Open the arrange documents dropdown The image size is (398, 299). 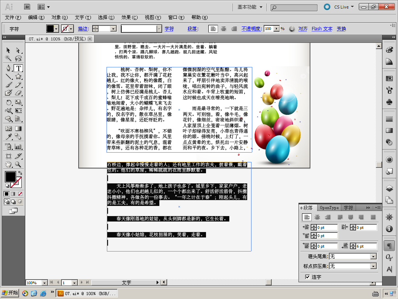click(x=44, y=7)
